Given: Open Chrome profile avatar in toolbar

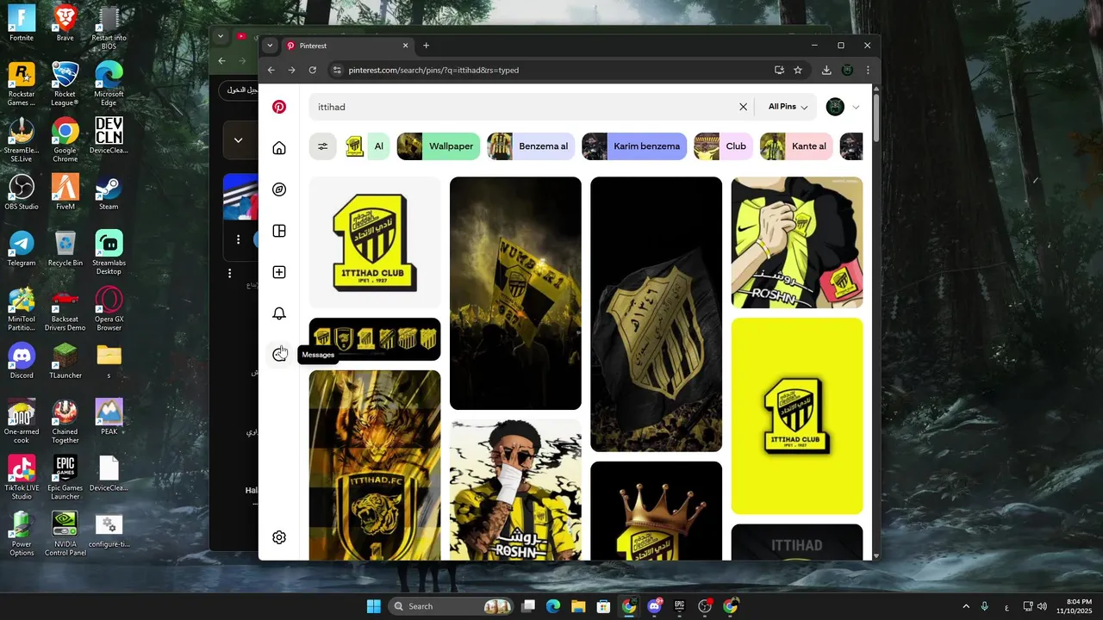Looking at the screenshot, I should point(847,70).
